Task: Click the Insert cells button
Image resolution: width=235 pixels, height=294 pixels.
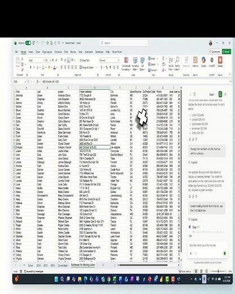Action: [152, 59]
